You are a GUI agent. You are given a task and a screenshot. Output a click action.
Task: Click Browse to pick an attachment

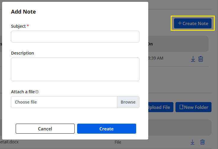coord(128,102)
